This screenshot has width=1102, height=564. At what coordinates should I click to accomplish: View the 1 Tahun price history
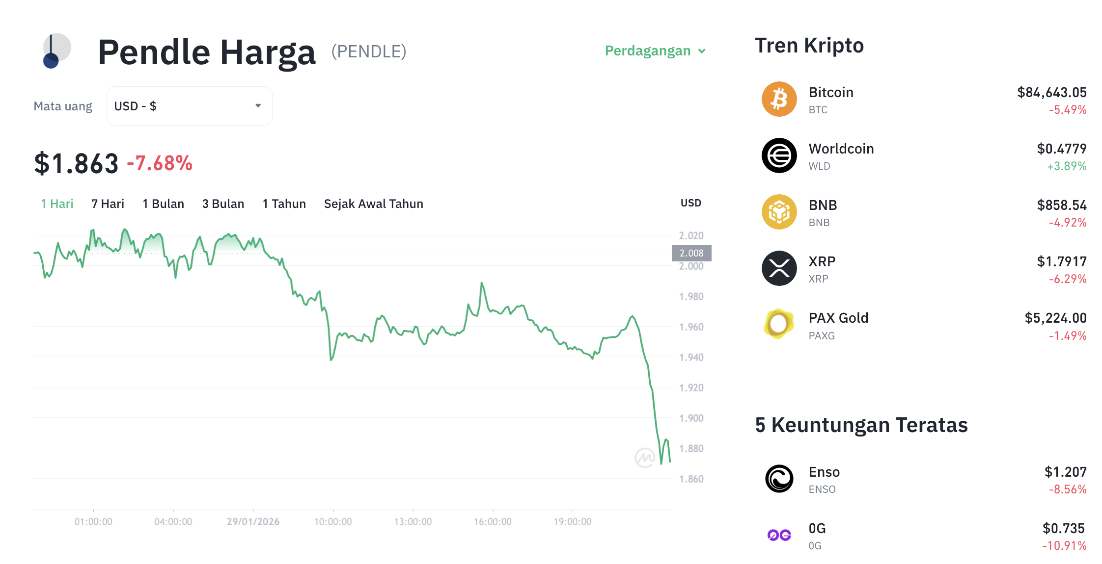[x=284, y=204]
